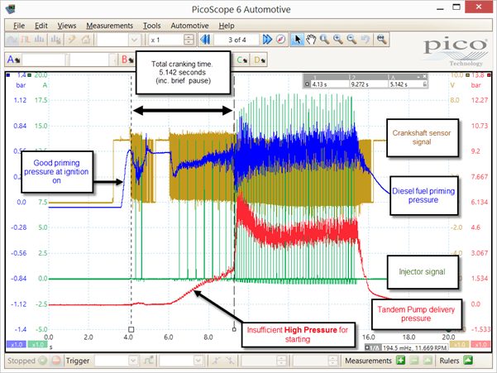Click the zoom to full view icon
Viewport: 497px width, 373px height.
click(x=381, y=40)
